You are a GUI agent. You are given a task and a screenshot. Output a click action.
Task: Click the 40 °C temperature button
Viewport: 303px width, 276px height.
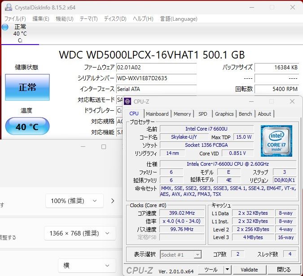pos(27,127)
